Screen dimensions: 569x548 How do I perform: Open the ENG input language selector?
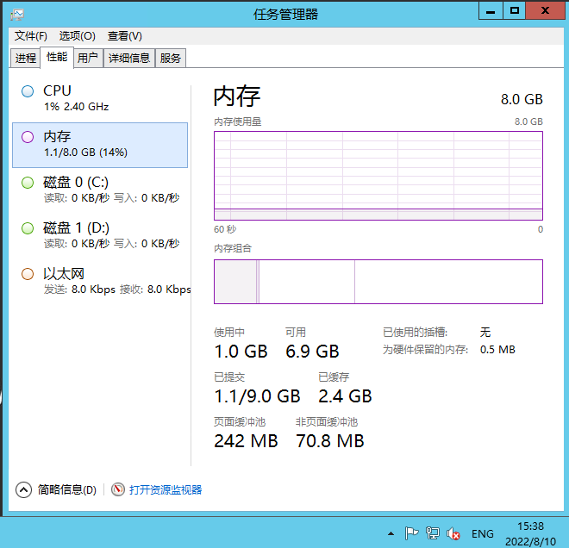click(483, 533)
